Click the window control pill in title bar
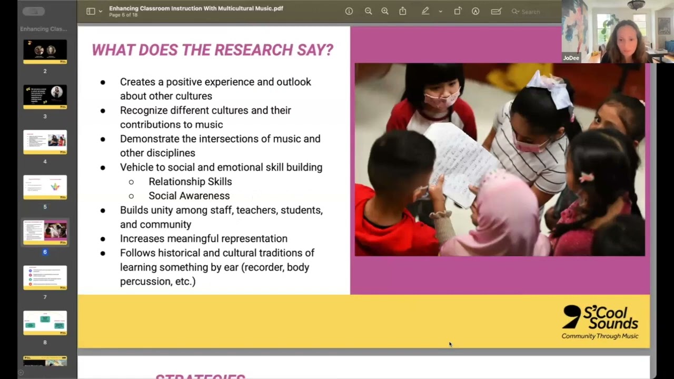Screen dimensions: 674x379 point(34,11)
